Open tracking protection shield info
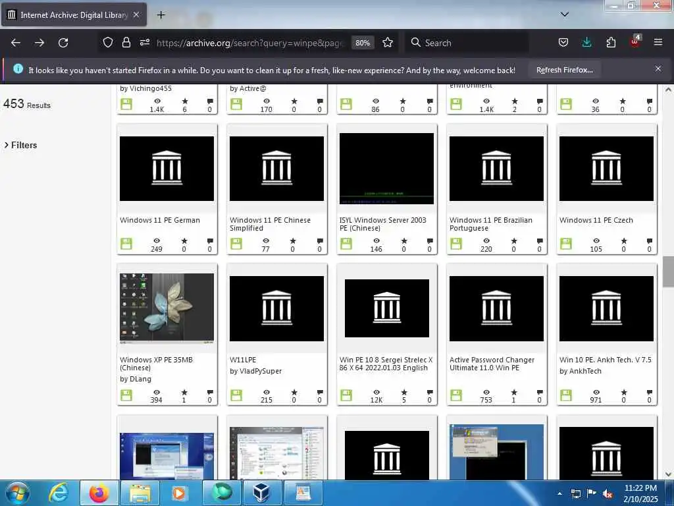The width and height of the screenshot is (674, 506). 108,43
